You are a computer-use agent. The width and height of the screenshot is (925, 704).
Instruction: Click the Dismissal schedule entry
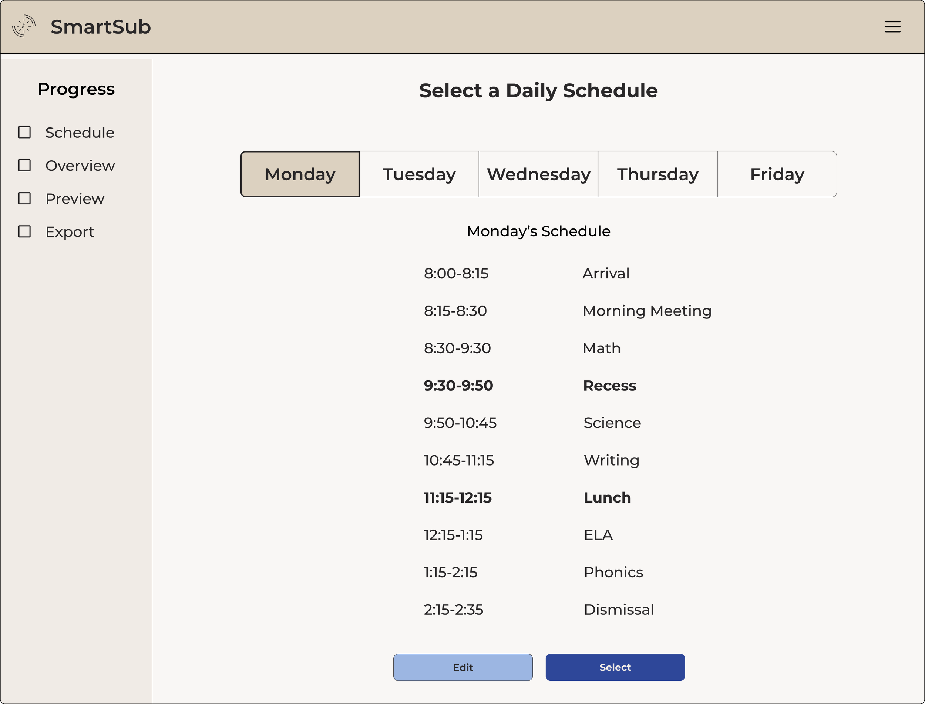619,610
